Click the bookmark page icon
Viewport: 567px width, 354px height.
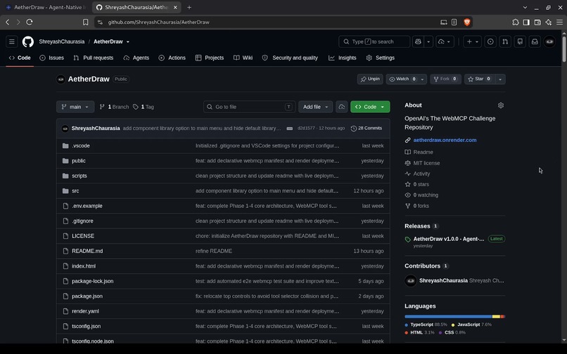[x=85, y=22]
